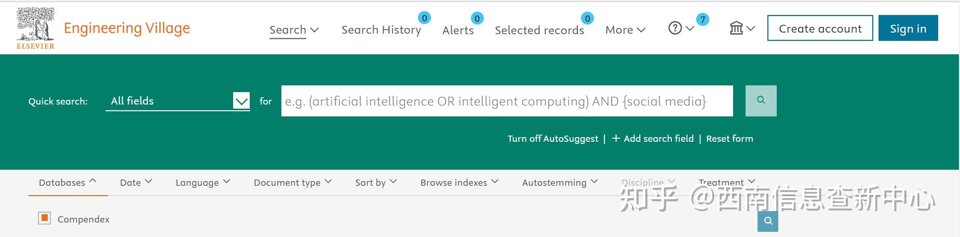This screenshot has width=960, height=237.
Task: Click the Create account button
Action: [820, 28]
